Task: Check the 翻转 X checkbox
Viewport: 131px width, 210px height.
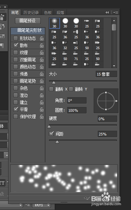Action: point(51,89)
